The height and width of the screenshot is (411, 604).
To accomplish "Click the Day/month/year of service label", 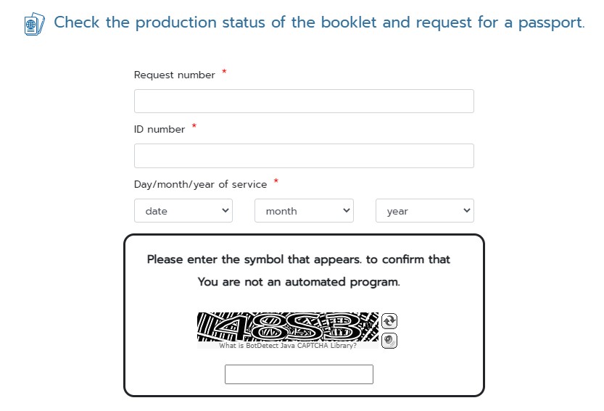I will [x=200, y=185].
